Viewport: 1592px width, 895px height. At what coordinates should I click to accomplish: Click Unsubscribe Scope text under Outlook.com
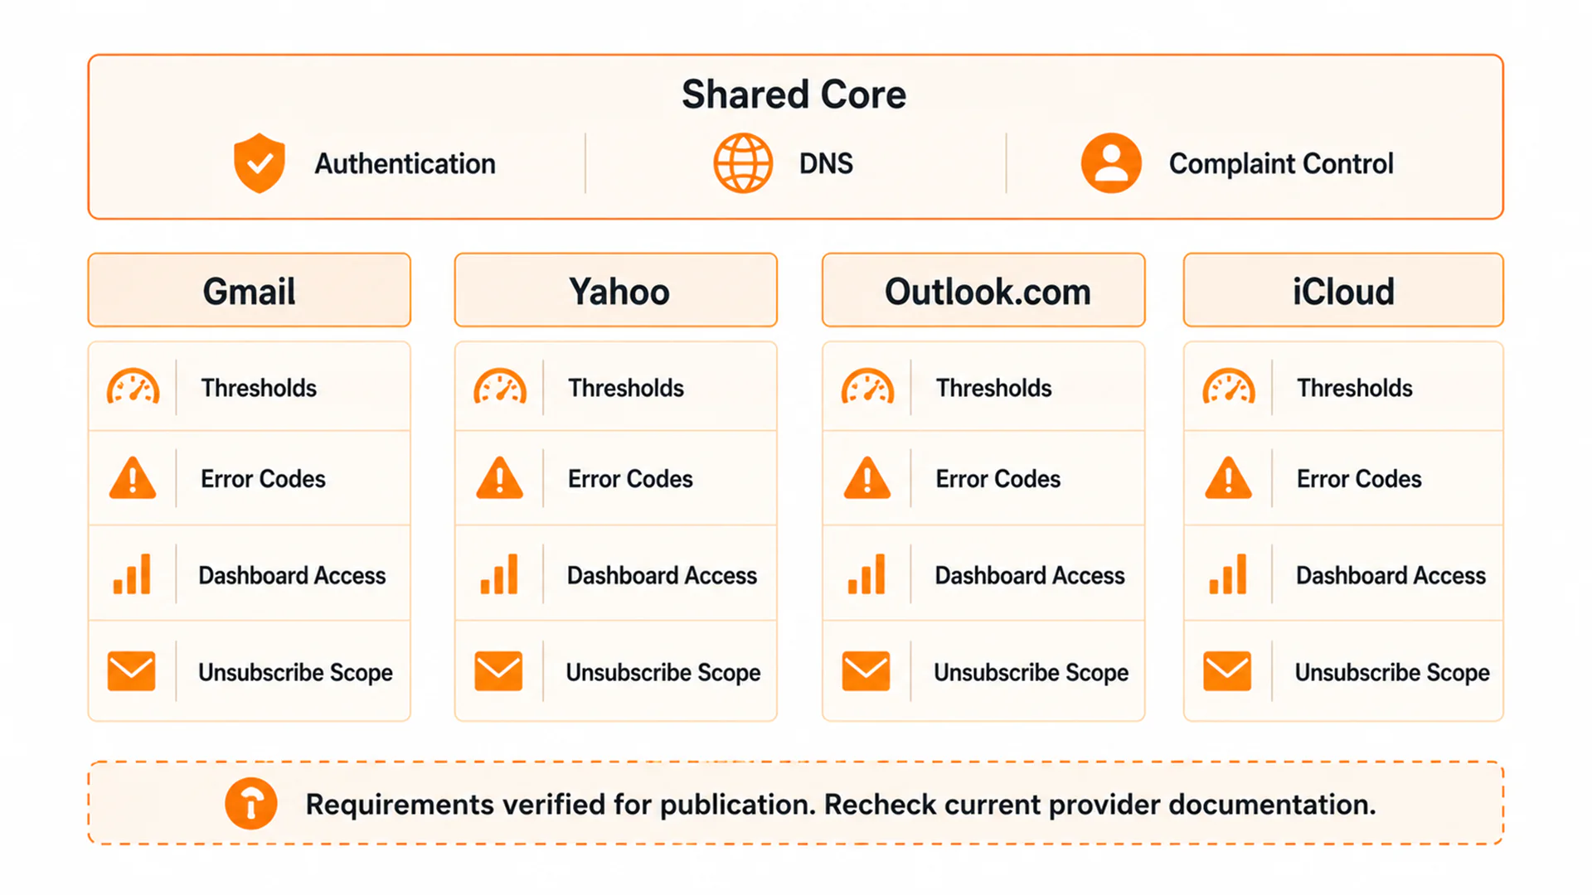[x=1031, y=672]
